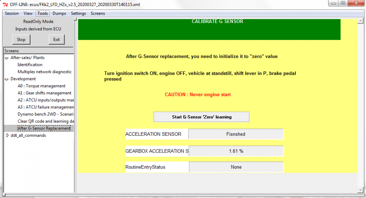Image resolution: width=366 pixels, height=198 pixels.
Task: Open the Session menu
Action: coord(12,14)
